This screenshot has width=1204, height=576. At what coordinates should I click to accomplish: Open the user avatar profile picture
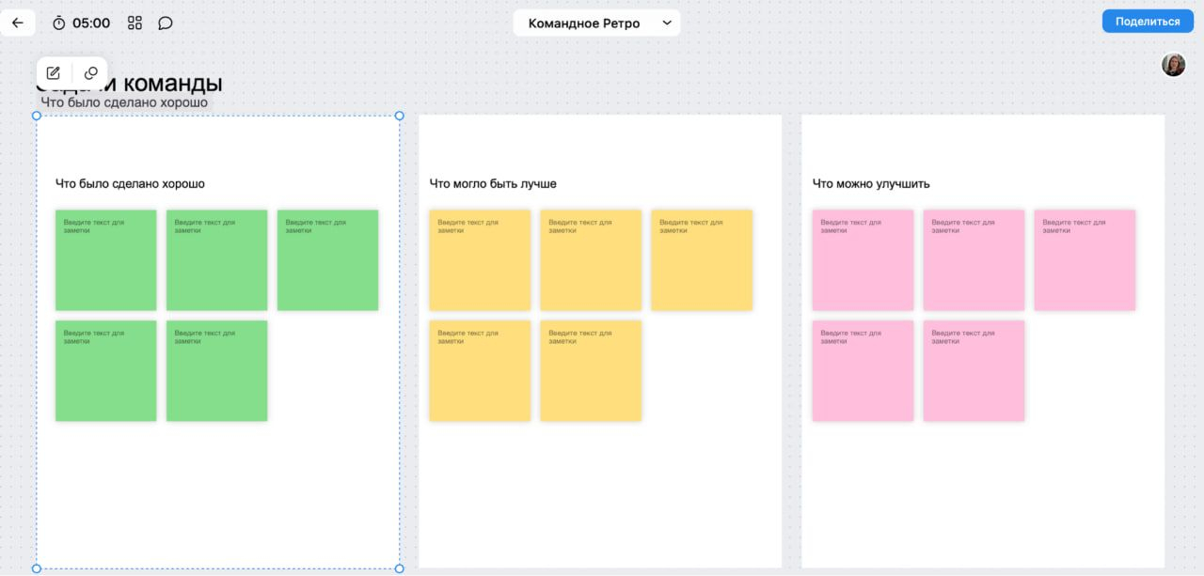tap(1173, 65)
